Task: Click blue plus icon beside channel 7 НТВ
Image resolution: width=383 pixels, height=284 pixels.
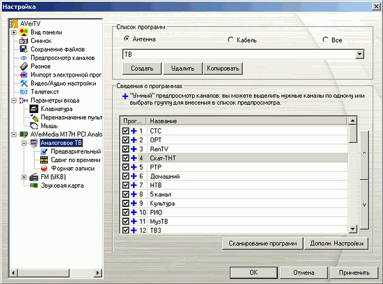Action: tap(133, 185)
